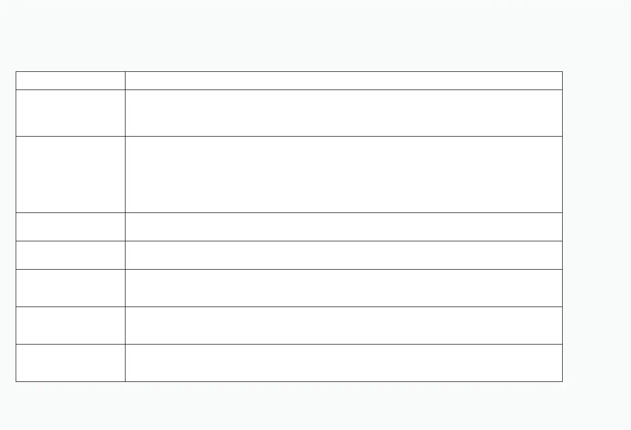Screen dimensions: 631x430
Task: Click the empty space below the table
Action: (x=304, y=405)
